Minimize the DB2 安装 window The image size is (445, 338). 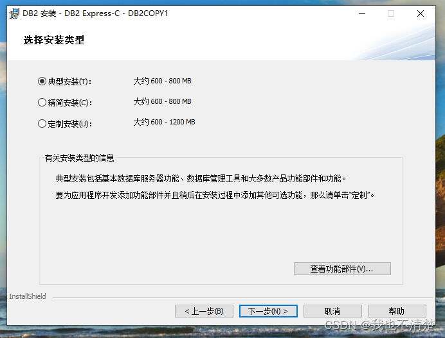pyautogui.click(x=362, y=13)
